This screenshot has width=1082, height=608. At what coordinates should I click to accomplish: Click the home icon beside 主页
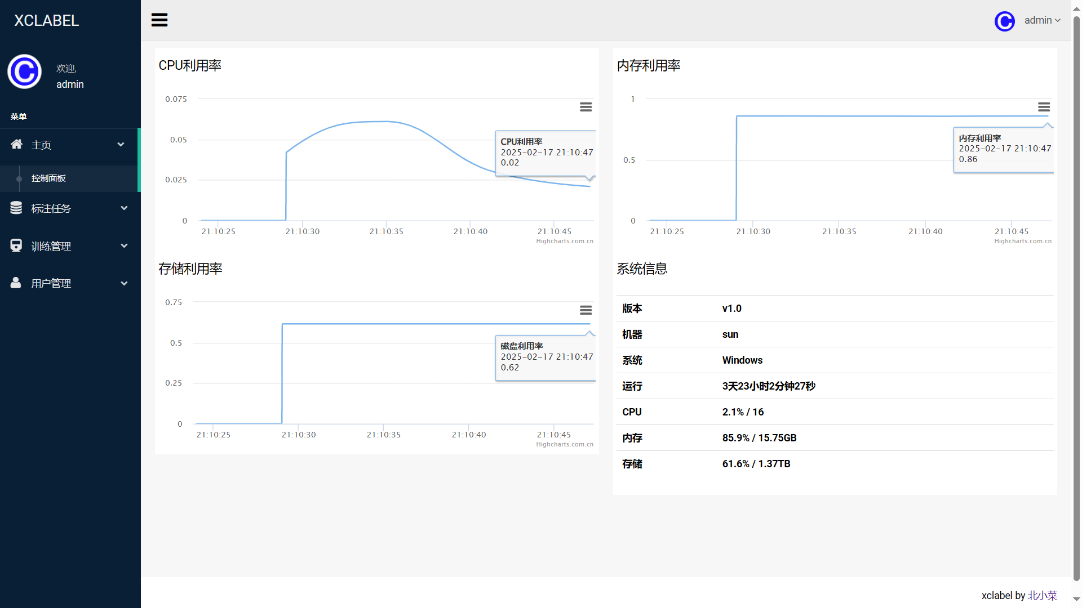pyautogui.click(x=16, y=144)
